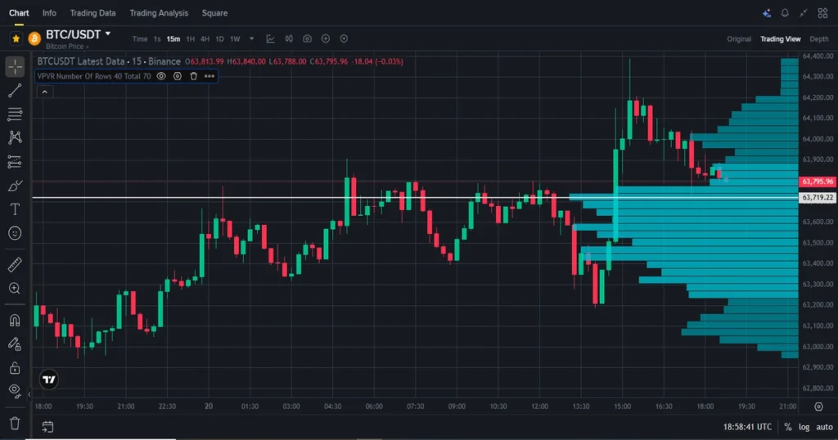Click the 63,795.96 current price label
Viewport: 838px width, 440px height.
coord(818,182)
